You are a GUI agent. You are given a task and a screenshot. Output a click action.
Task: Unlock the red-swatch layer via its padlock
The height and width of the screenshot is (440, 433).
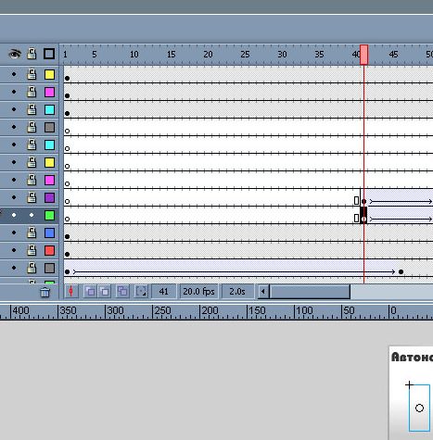pos(32,250)
